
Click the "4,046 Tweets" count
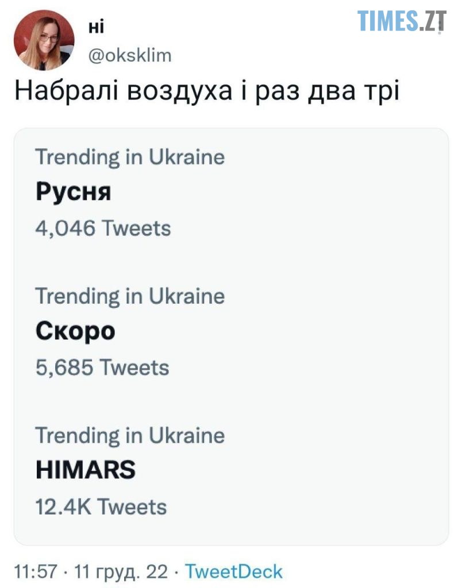pos(103,228)
